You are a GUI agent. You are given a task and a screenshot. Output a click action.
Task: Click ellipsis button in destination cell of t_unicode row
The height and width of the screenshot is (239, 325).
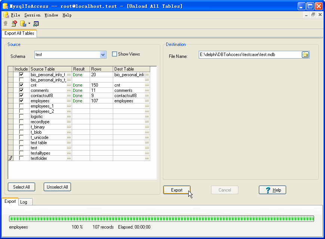[x=147, y=137]
